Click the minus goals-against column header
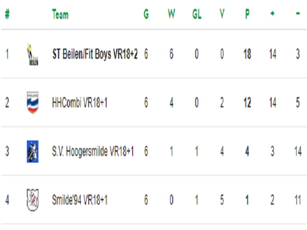Viewport: 307px width, 230px height. coord(298,14)
